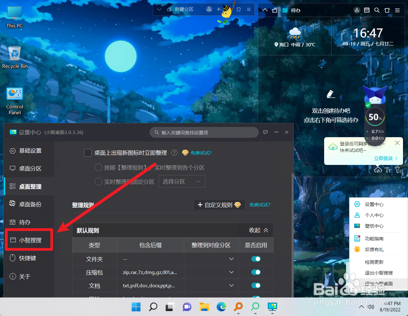Toggle enable switch for 文档 rule

click(x=256, y=285)
